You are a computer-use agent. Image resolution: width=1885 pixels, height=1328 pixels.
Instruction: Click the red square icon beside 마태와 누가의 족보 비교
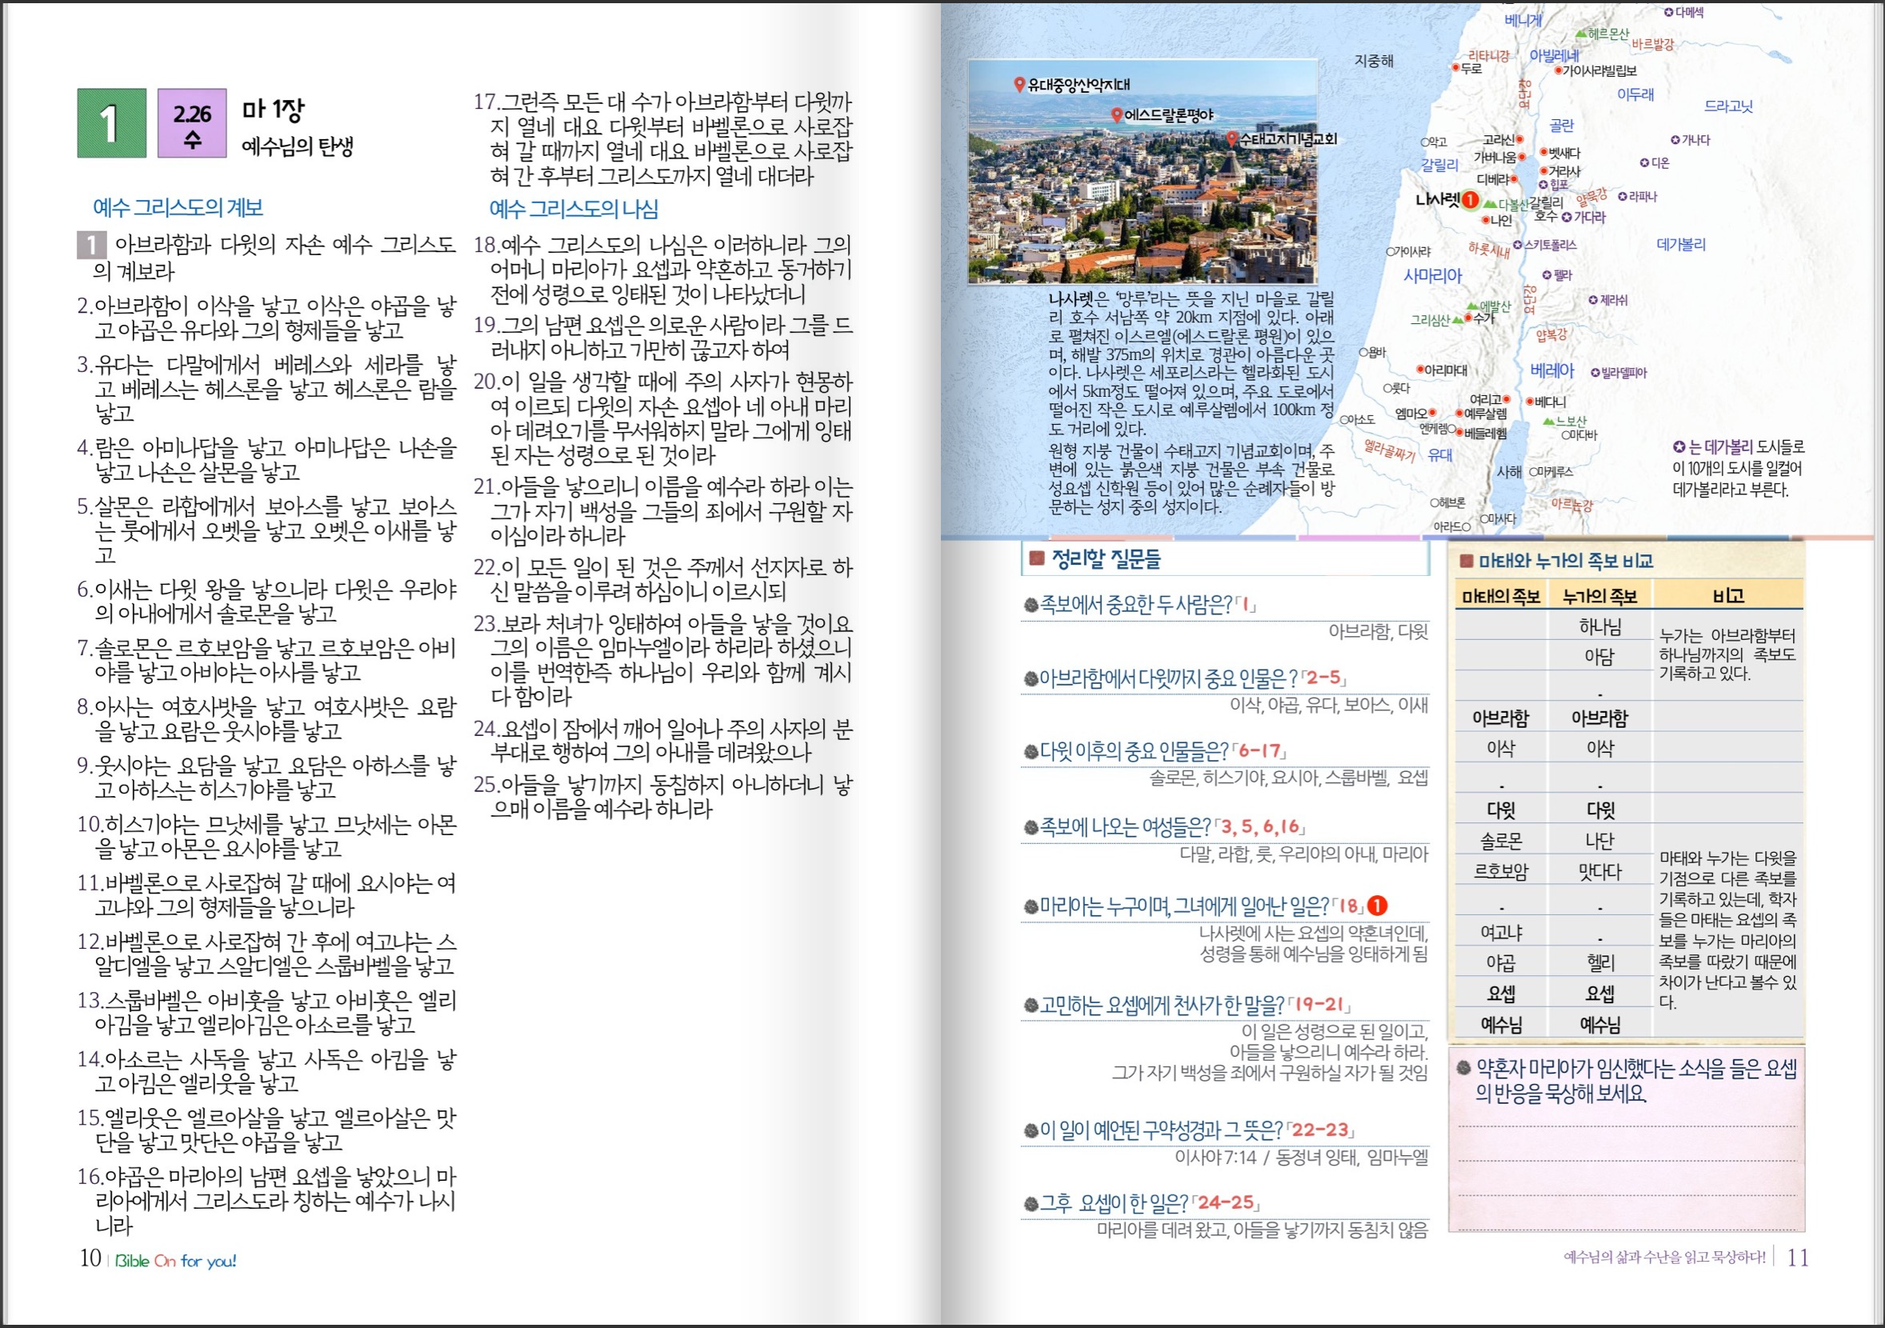click(x=1466, y=562)
